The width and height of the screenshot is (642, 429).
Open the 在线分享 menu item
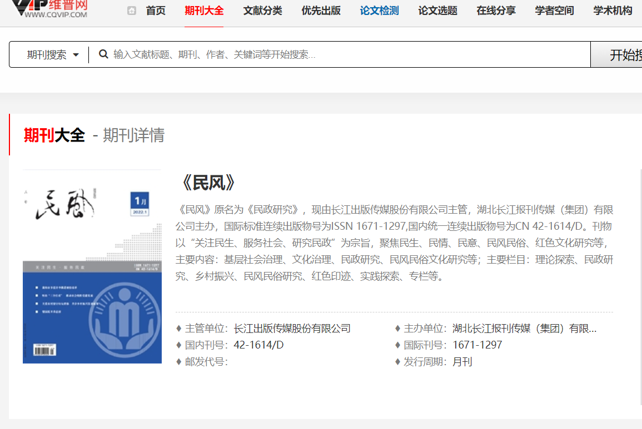[x=496, y=11]
